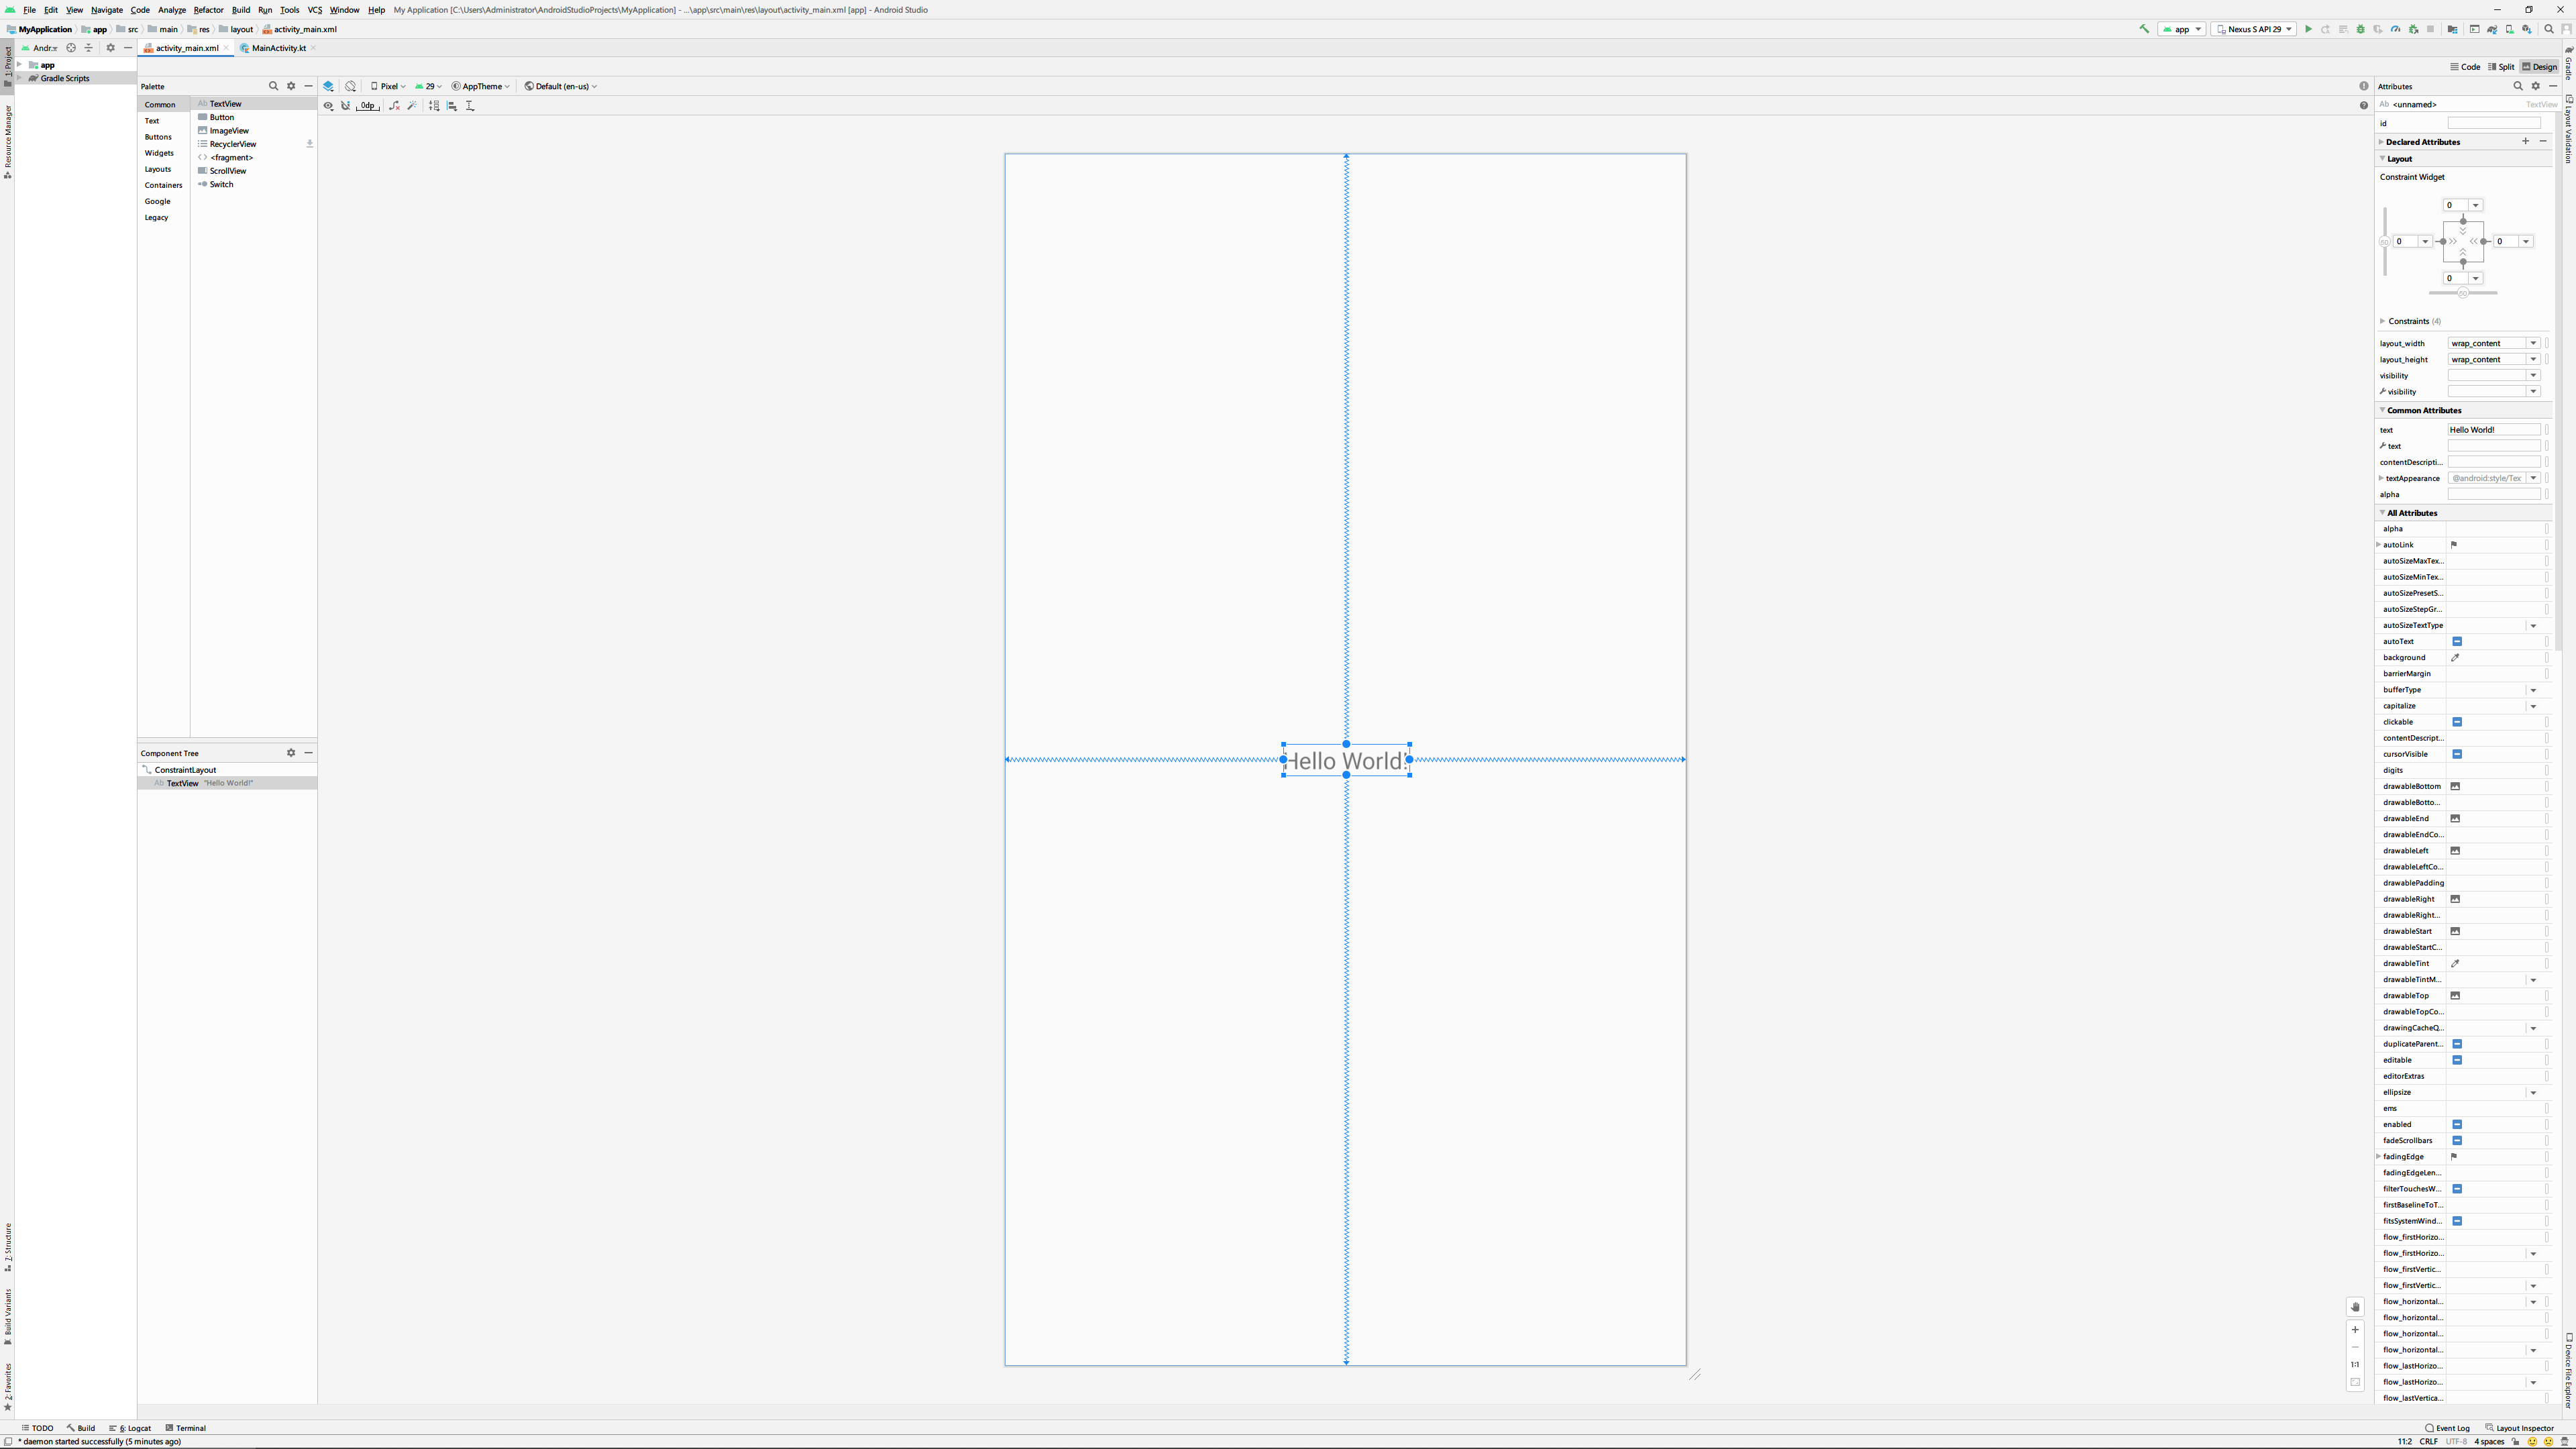Click the Make Project hammer icon

(x=2144, y=29)
